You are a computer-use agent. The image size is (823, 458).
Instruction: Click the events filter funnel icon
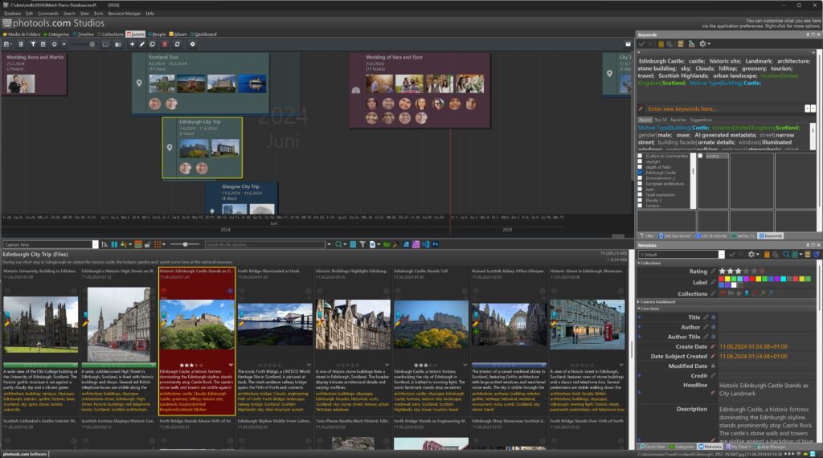(32, 44)
